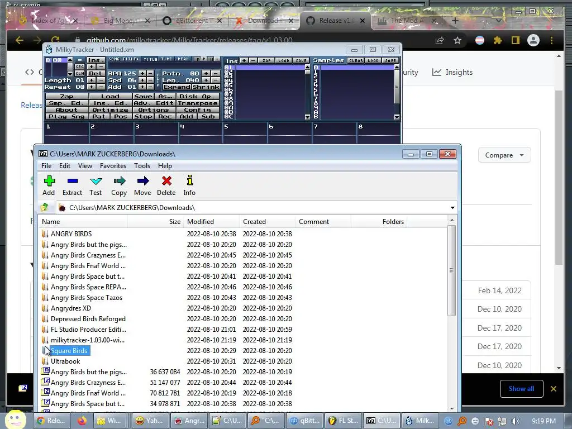Switch song display to PEAK in MilkyTracker
This screenshot has width=572, height=429.
tap(183, 59)
